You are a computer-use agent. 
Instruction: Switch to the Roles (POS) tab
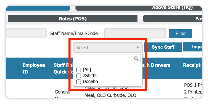coord(73,18)
